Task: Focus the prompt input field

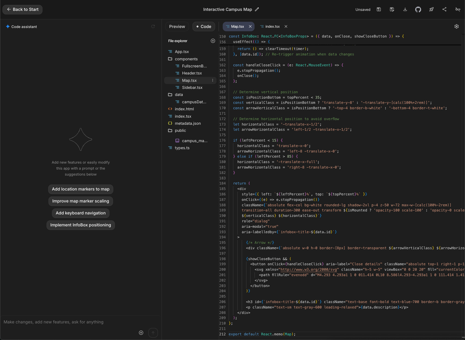Action: tap(81, 322)
